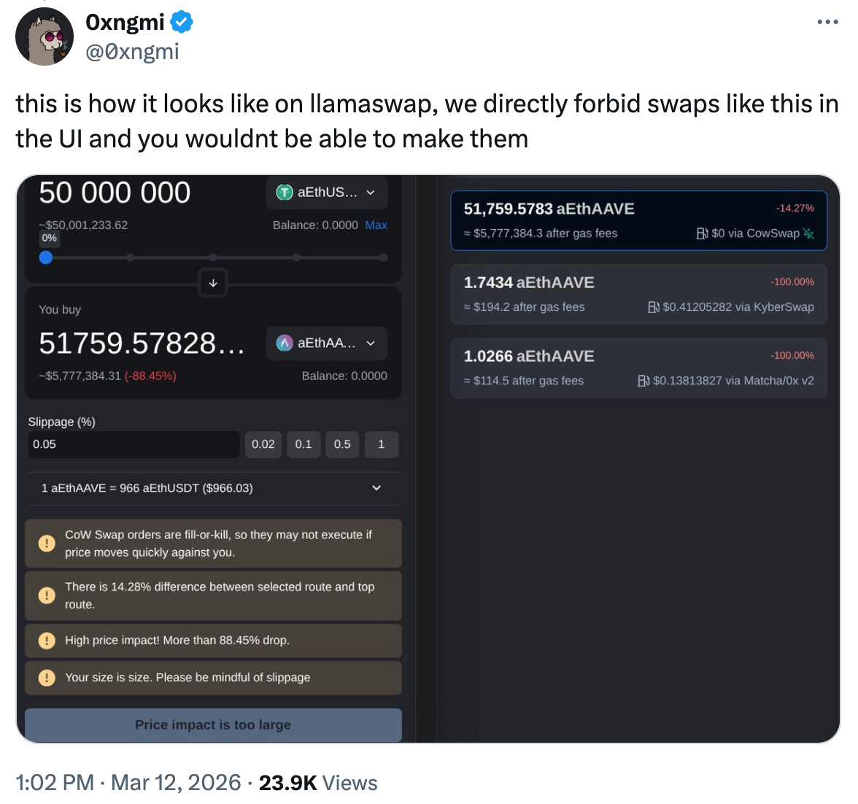Screen dimensions: 858x804
Task: Click the CowSwap logo icon
Action: click(808, 233)
